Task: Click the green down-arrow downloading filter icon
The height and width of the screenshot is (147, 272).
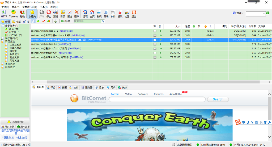Action: coord(38,21)
